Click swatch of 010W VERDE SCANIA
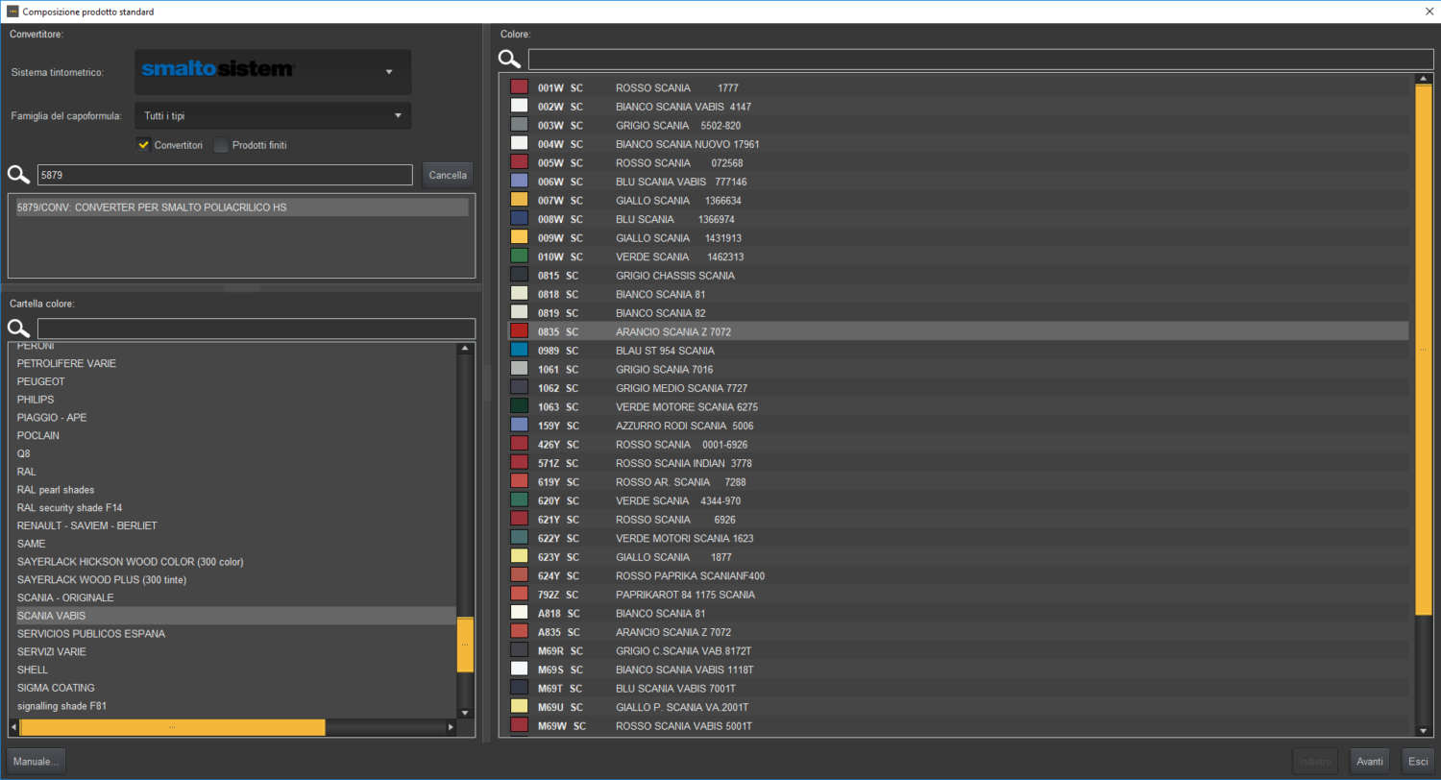 (x=520, y=256)
